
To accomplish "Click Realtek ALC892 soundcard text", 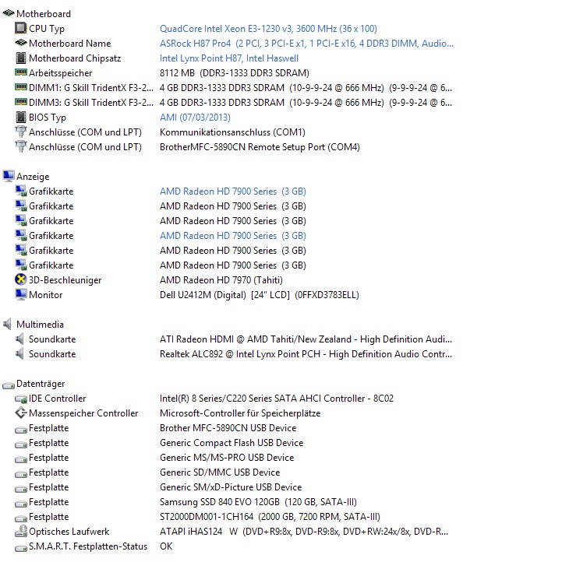I will [x=306, y=354].
